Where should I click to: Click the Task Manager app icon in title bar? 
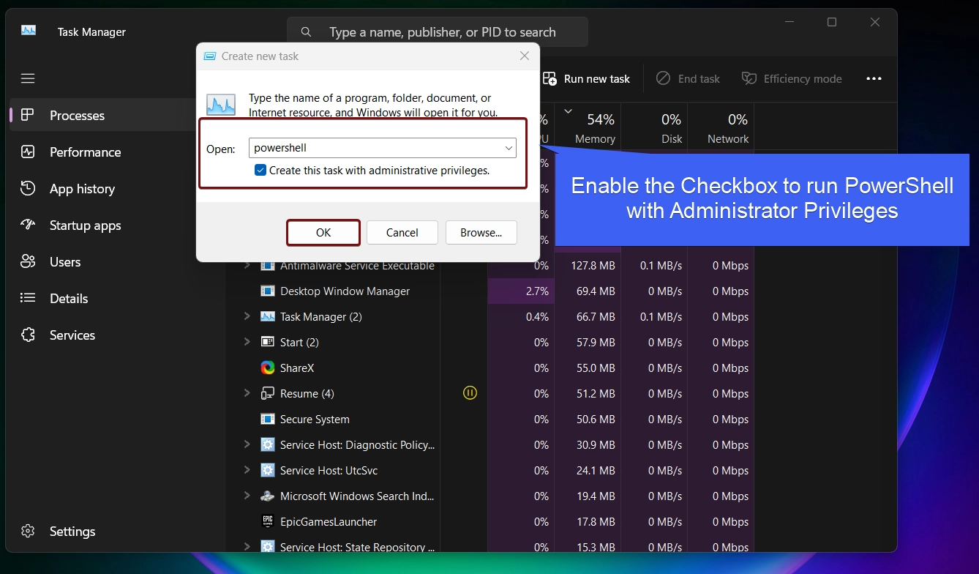coord(29,31)
